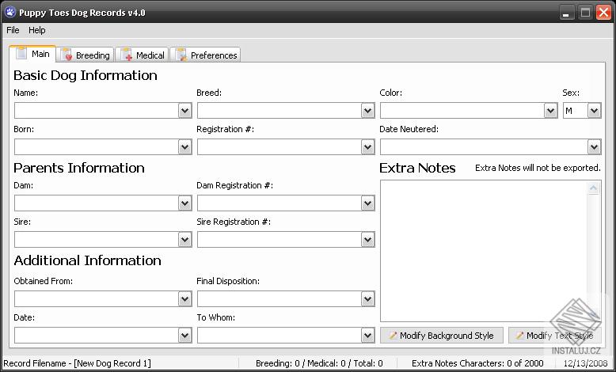Expand the Name dropdown arrow
The height and width of the screenshot is (372, 616).
tap(185, 111)
